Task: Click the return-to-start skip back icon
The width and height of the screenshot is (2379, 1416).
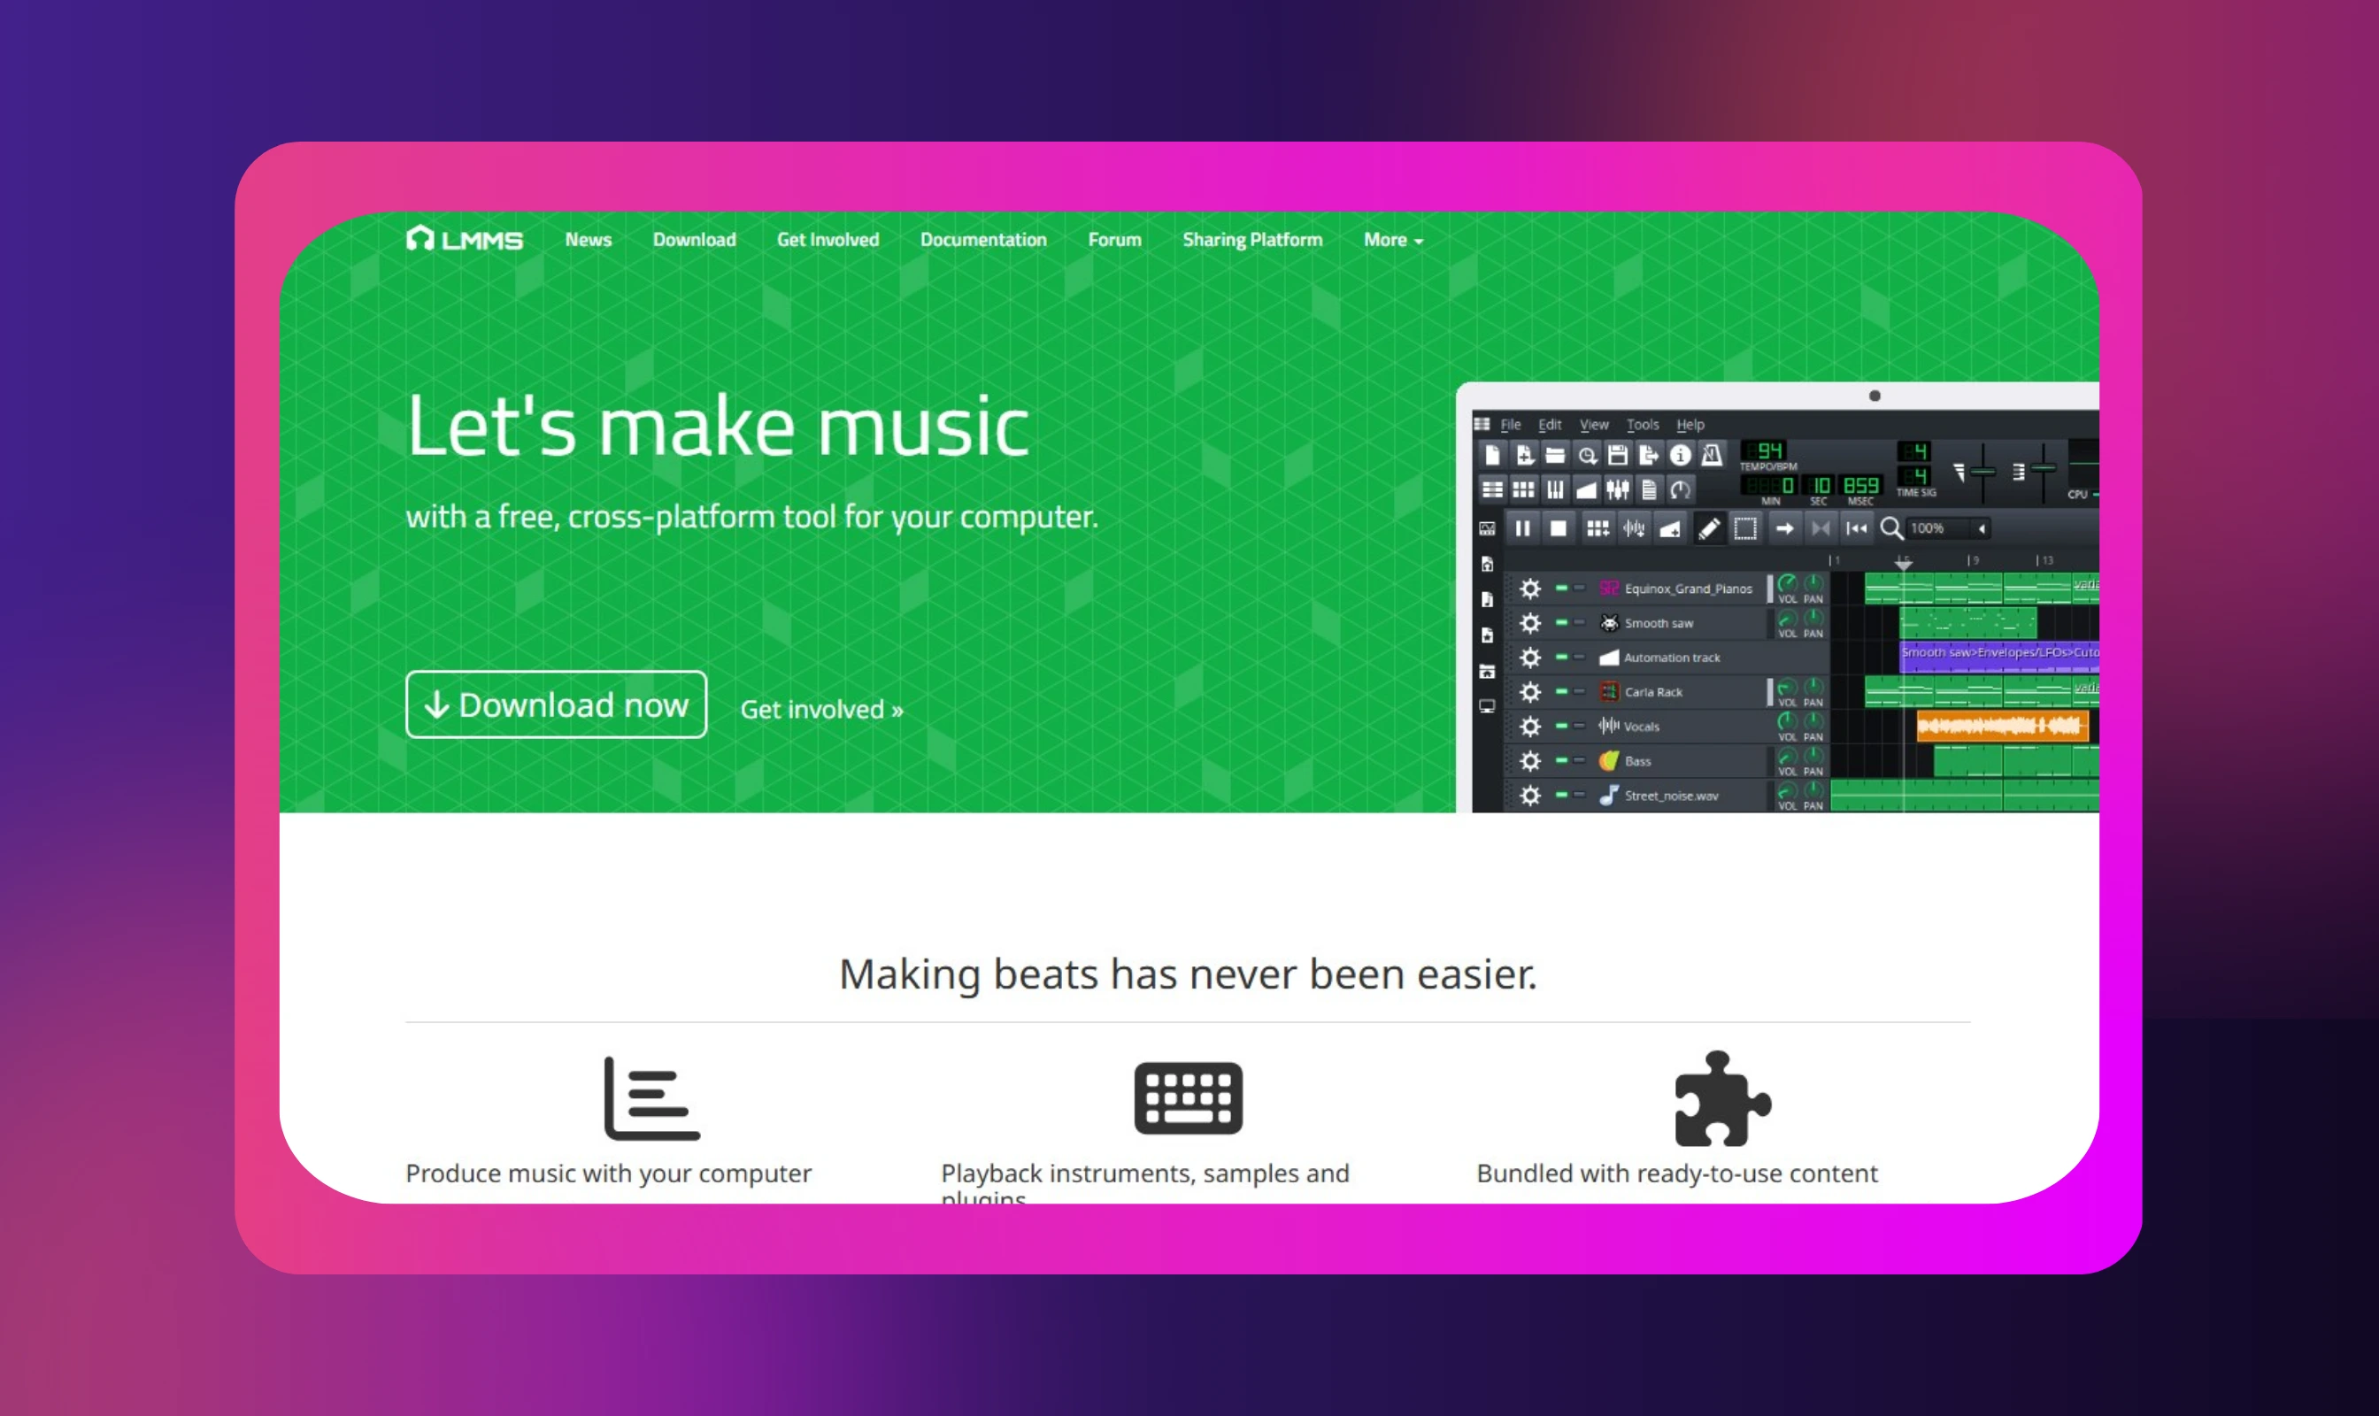Action: click(1857, 528)
